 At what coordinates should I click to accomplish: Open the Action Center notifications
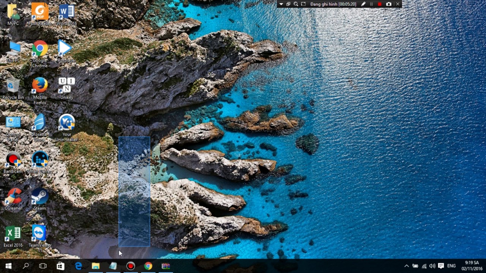point(441,266)
